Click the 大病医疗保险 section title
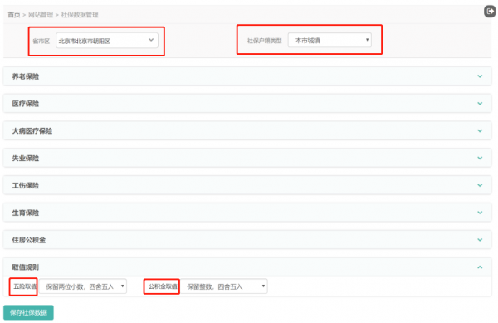498x323 pixels. [x=32, y=131]
